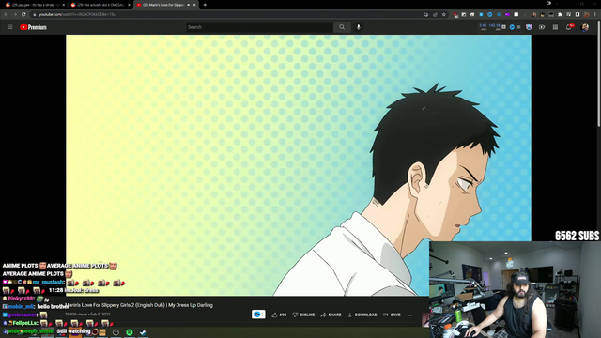Click the video title text

(140, 305)
